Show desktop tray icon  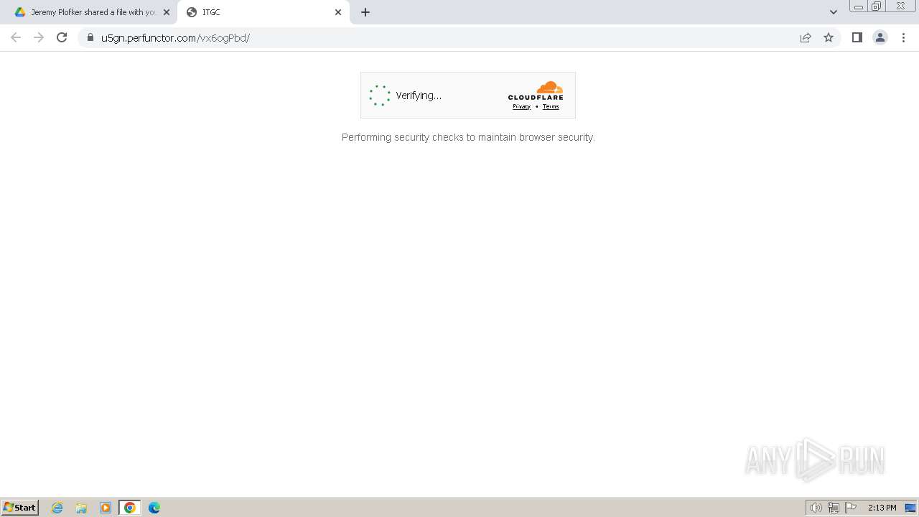pos(910,508)
